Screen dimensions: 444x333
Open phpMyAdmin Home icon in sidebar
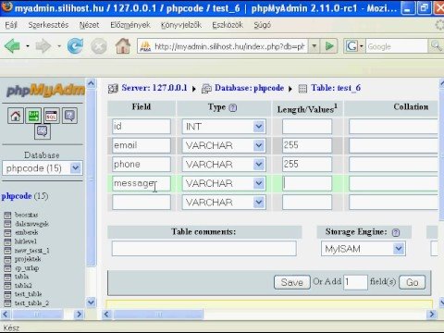tap(16, 116)
